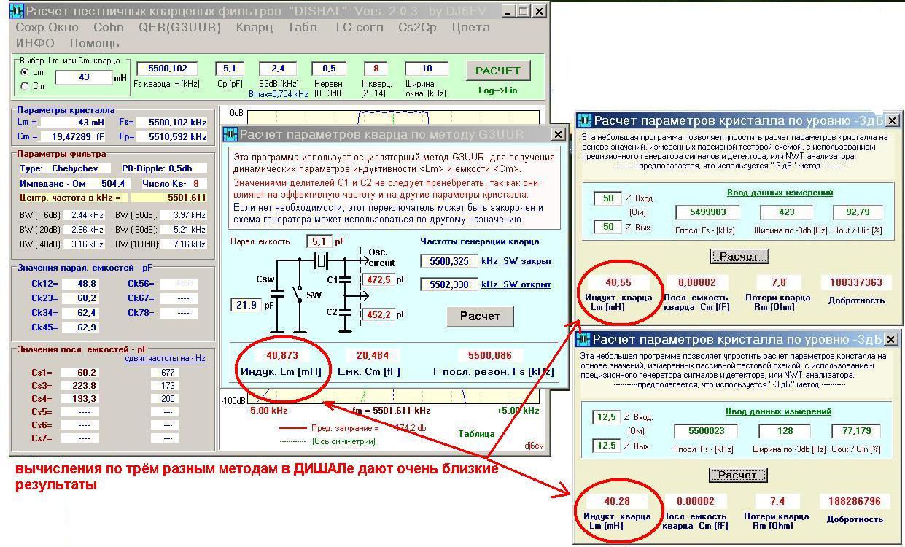Edit Z Вых. 12,5 field in lower window
This screenshot has height=547, width=905.
tap(607, 446)
